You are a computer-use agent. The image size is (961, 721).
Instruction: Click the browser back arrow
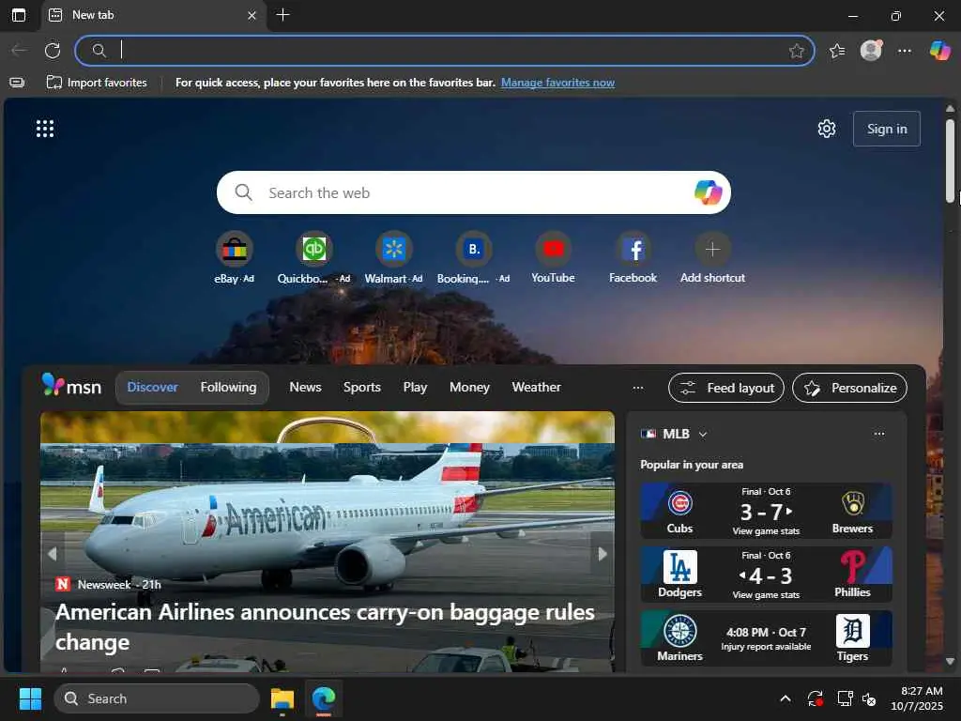point(19,51)
